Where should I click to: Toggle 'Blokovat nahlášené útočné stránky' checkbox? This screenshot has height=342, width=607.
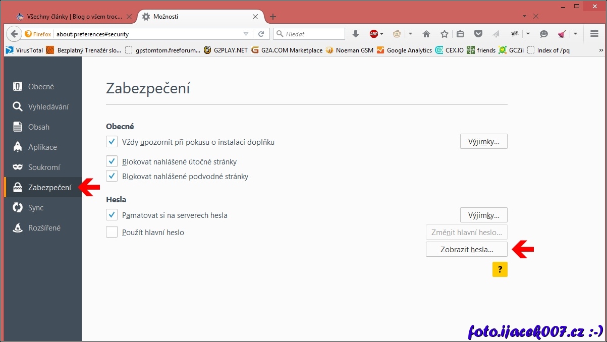(112, 161)
